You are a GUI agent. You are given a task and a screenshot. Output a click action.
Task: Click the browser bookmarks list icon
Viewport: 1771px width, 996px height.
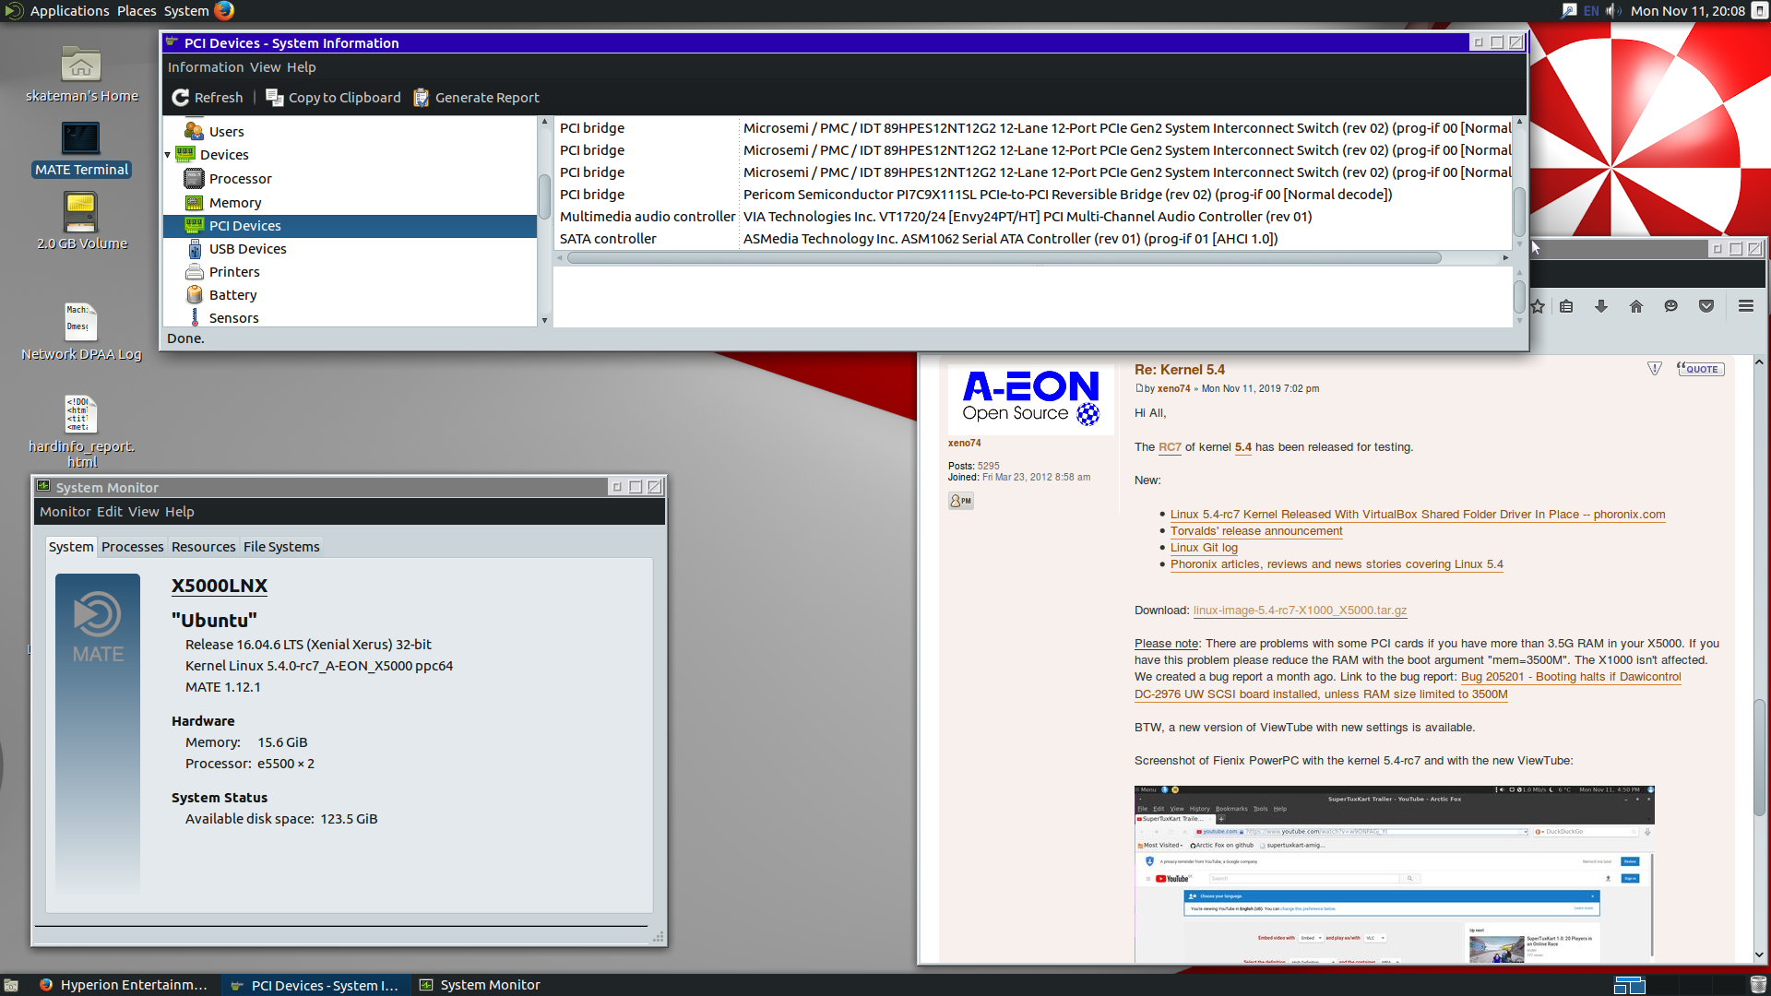(1566, 306)
